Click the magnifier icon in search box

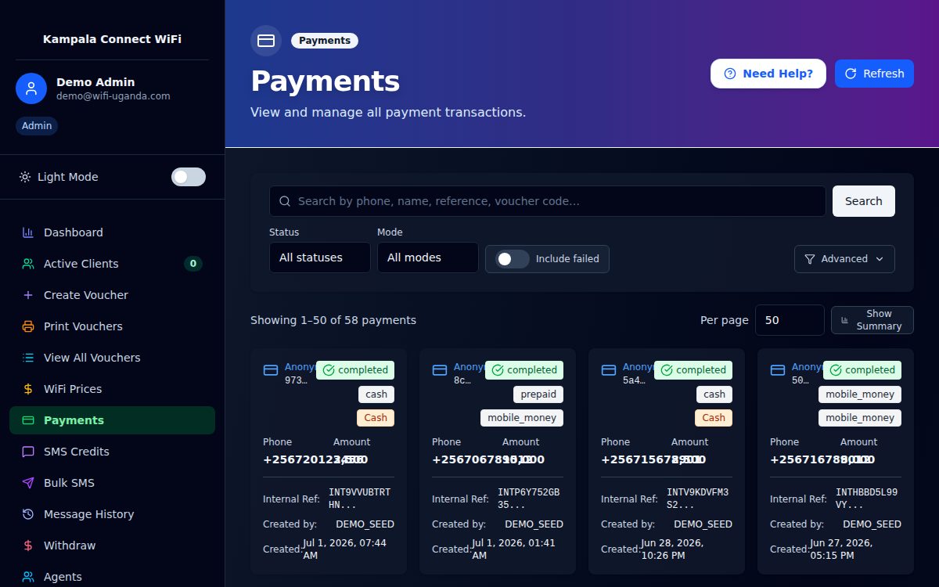tap(285, 201)
